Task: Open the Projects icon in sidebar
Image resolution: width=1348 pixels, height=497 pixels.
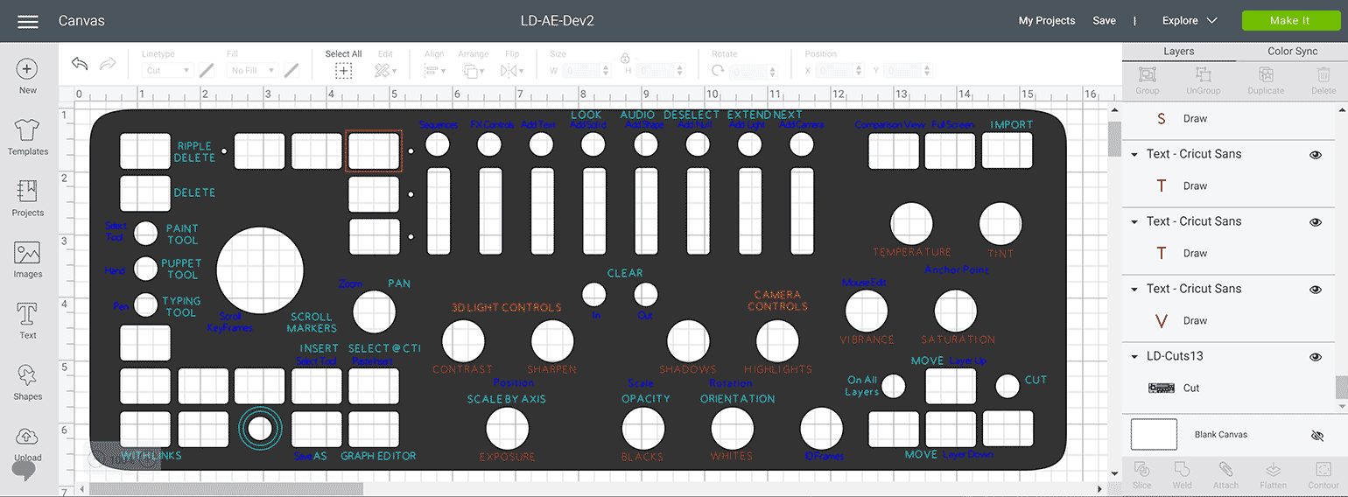Action: [28, 192]
